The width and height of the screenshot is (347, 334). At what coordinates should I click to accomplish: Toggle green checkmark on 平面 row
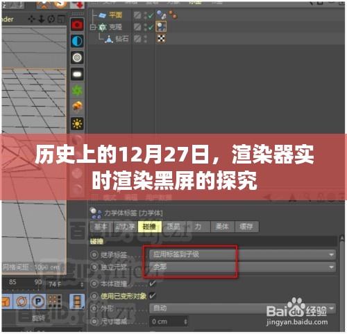pos(151,15)
